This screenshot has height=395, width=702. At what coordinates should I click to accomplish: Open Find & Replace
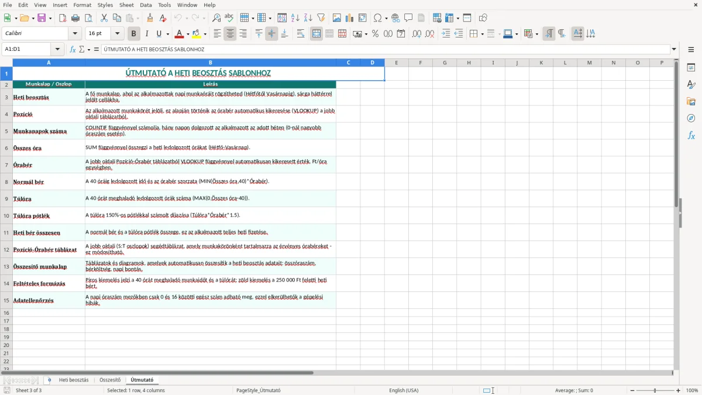(216, 18)
